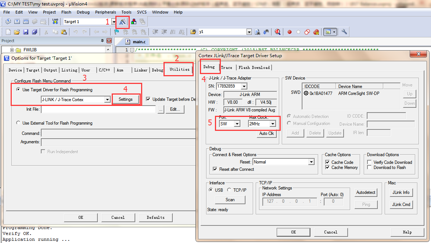
Task: Click the Translate file icon in build toolbar
Action: pos(8,21)
